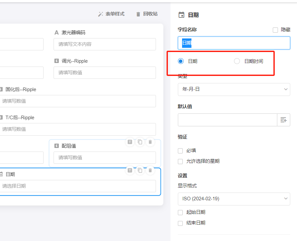Enable the 起始日期 checkbox
This screenshot has width=297, height=241.
click(x=180, y=213)
